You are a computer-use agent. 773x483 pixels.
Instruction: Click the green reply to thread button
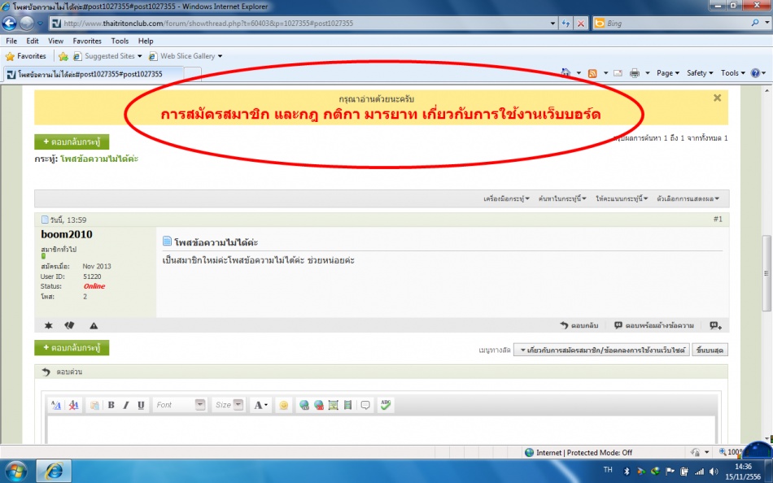point(72,141)
